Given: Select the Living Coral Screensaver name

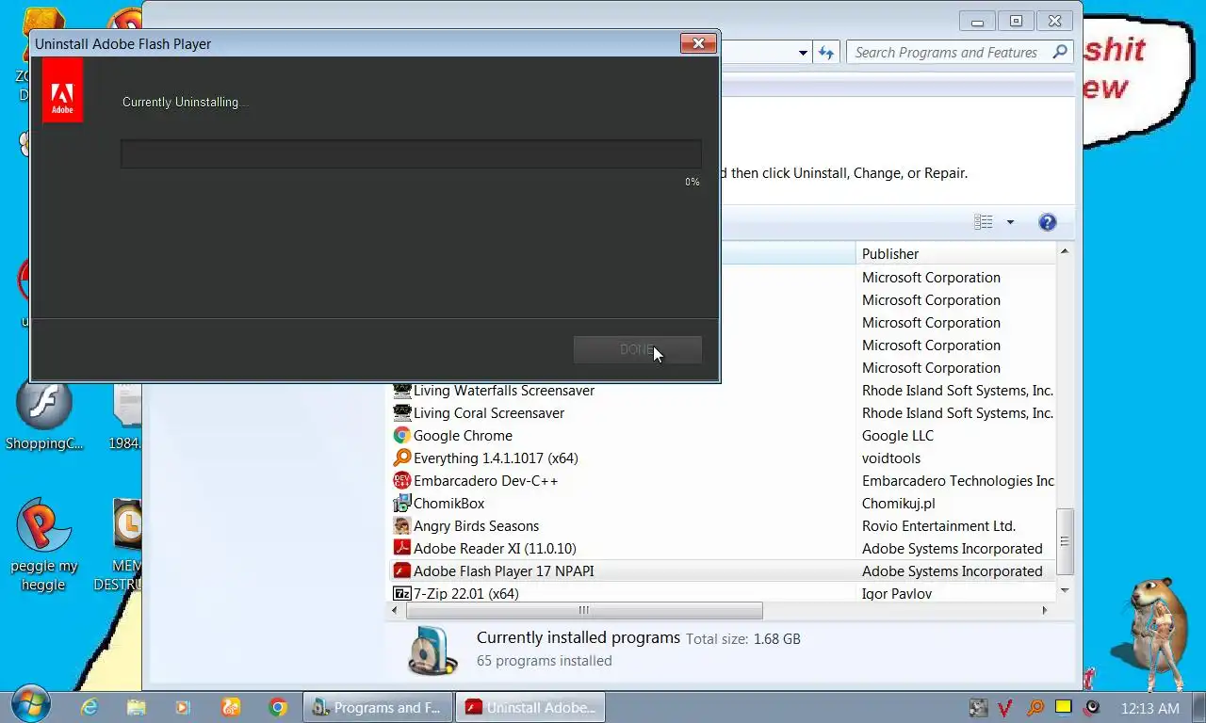Looking at the screenshot, I should point(489,412).
